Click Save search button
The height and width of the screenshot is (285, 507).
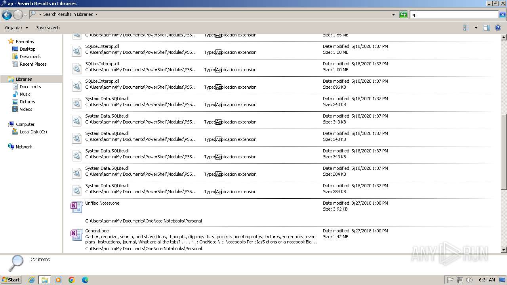point(48,28)
